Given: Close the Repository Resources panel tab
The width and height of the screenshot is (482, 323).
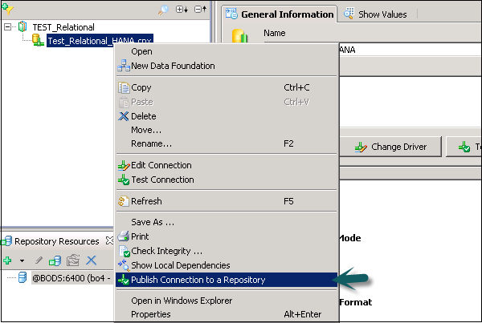Looking at the screenshot, I should click(111, 241).
